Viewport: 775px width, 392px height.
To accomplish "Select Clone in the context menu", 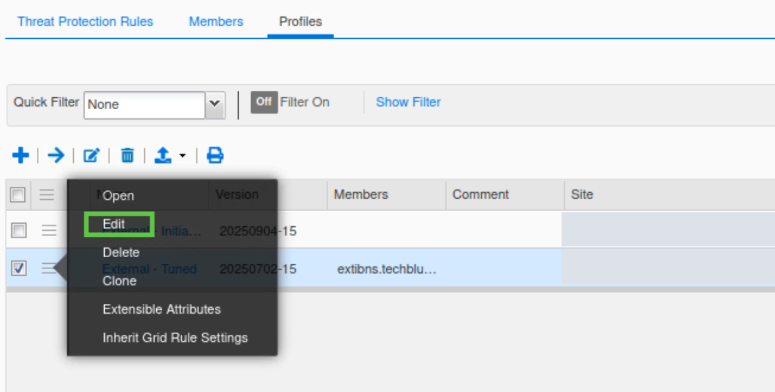I will tap(119, 281).
